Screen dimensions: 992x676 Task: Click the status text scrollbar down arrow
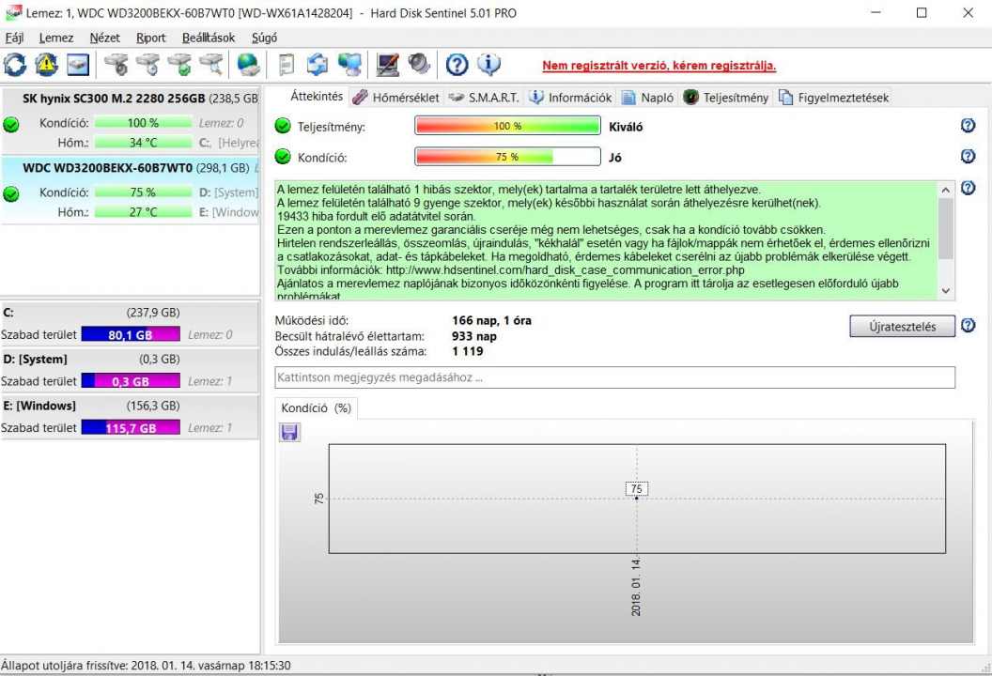pyautogui.click(x=945, y=291)
